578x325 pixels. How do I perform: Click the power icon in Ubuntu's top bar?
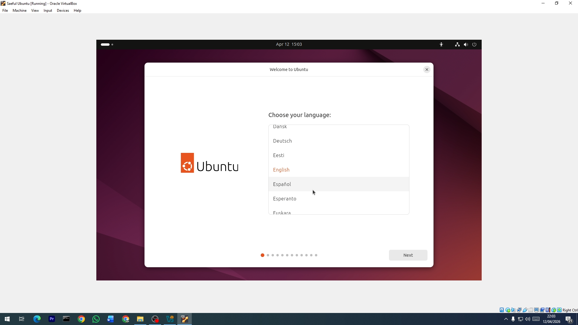point(474,44)
